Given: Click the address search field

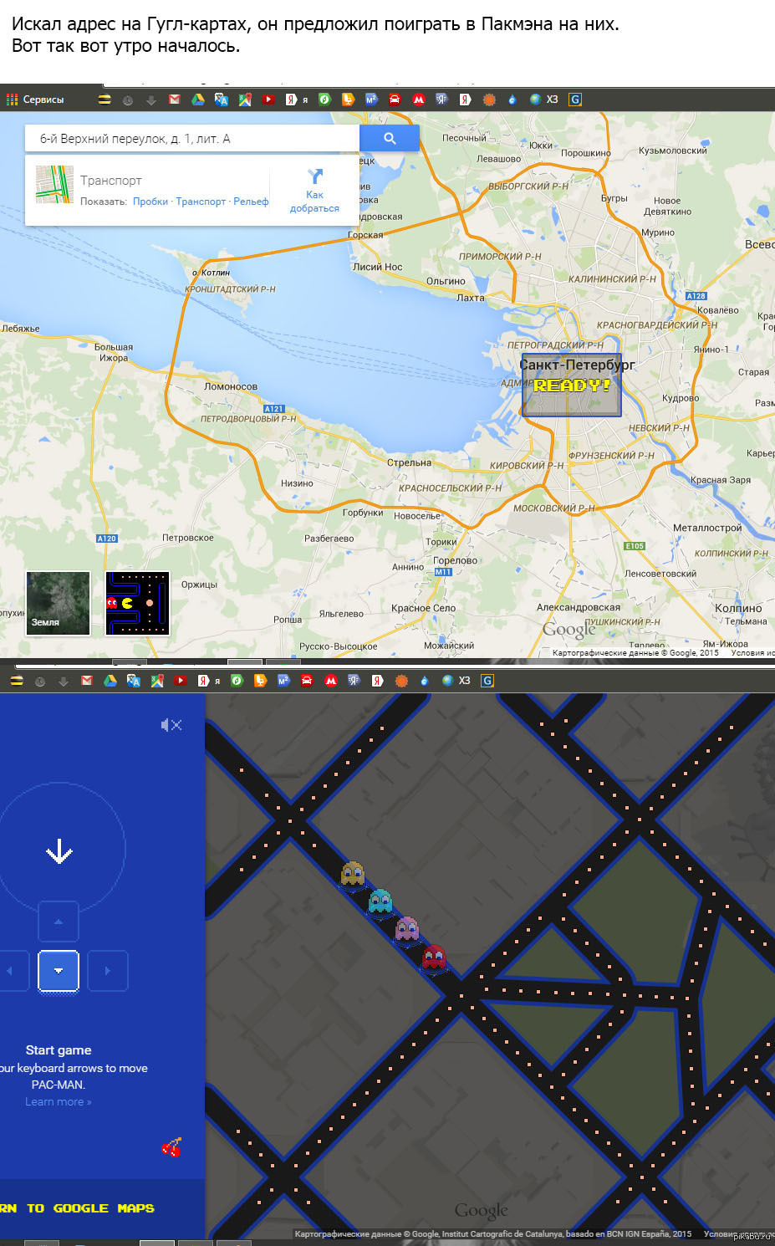Looking at the screenshot, I should (192, 139).
